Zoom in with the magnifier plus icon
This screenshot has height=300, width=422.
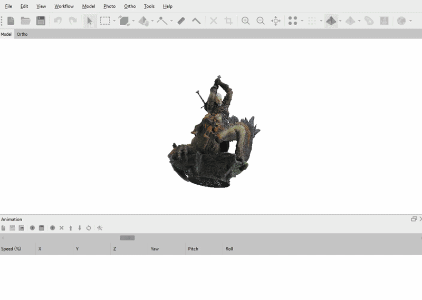[x=245, y=21]
